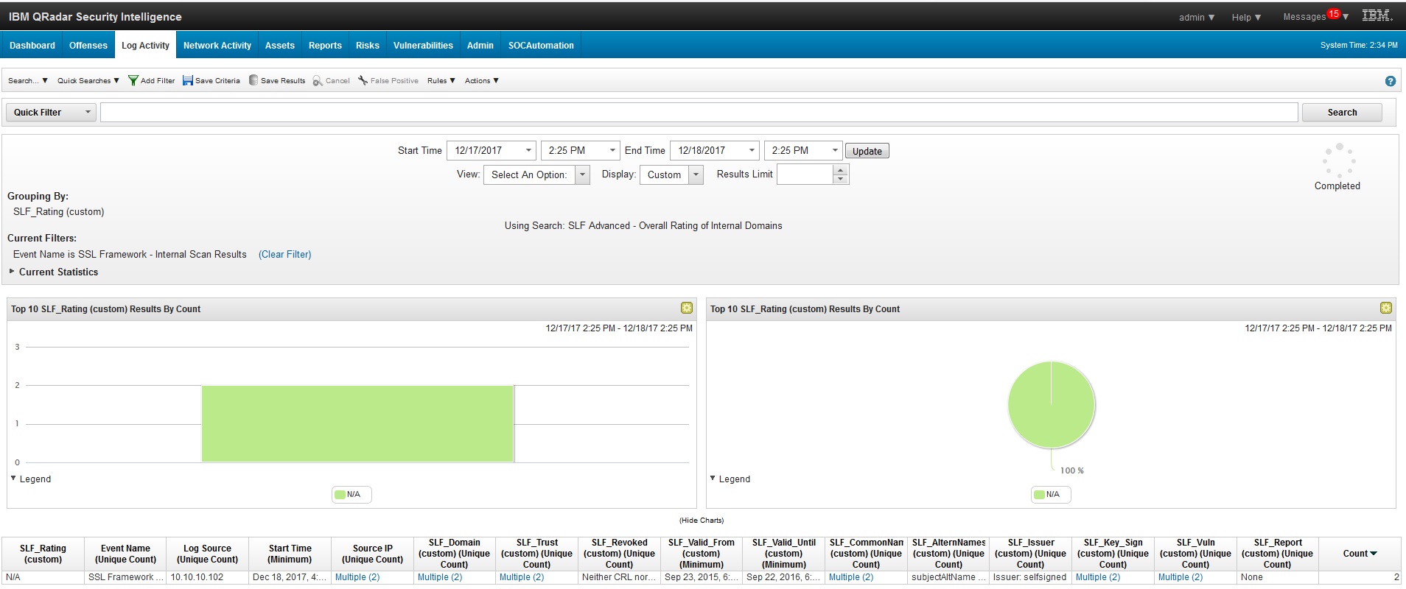Viewport: 1406px width, 589px height.
Task: Open the Quick Filter dropdown
Action: (88, 113)
